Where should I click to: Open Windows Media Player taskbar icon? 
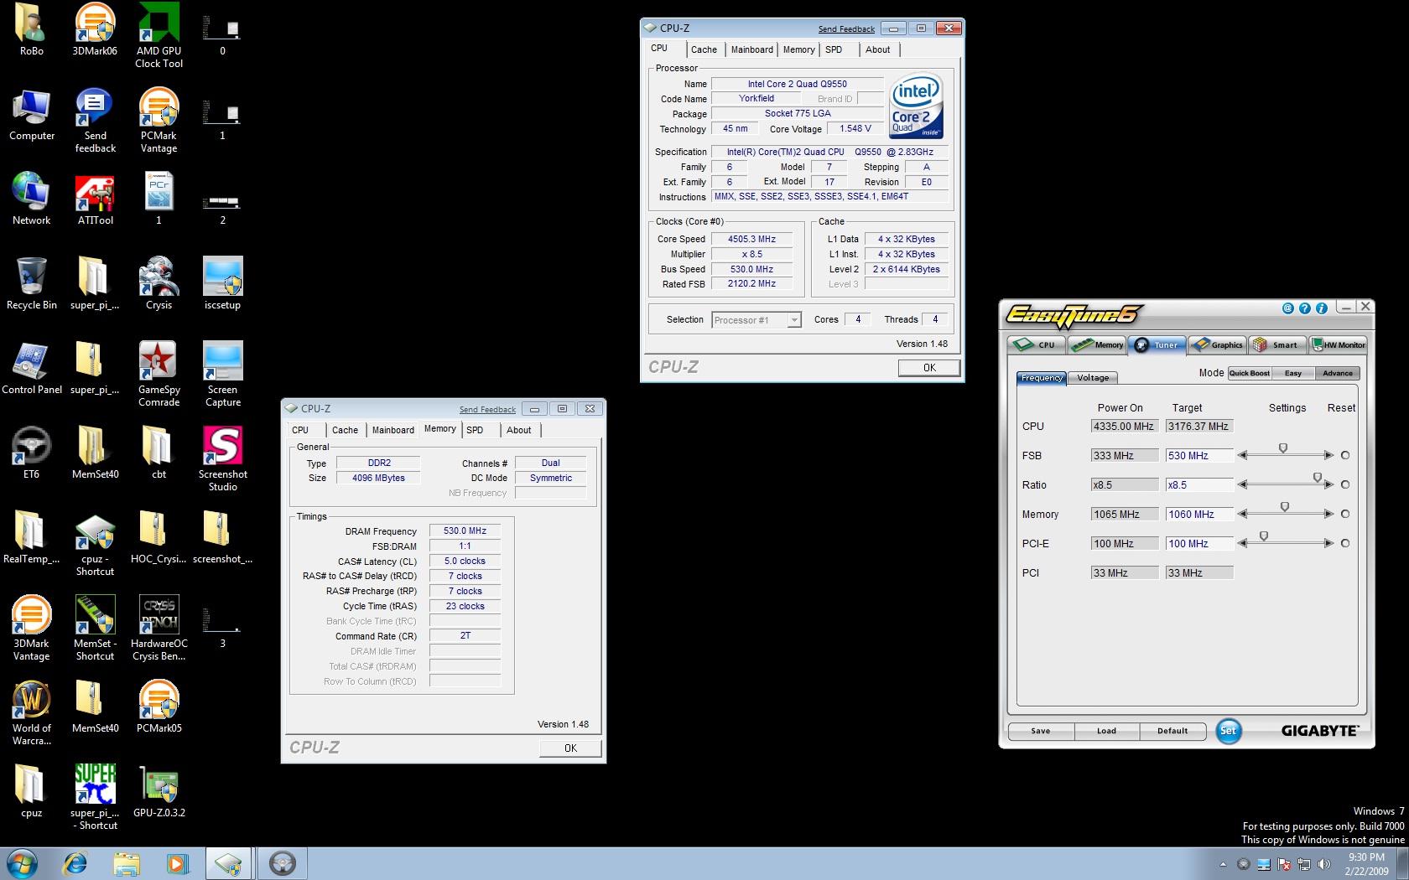tap(177, 863)
